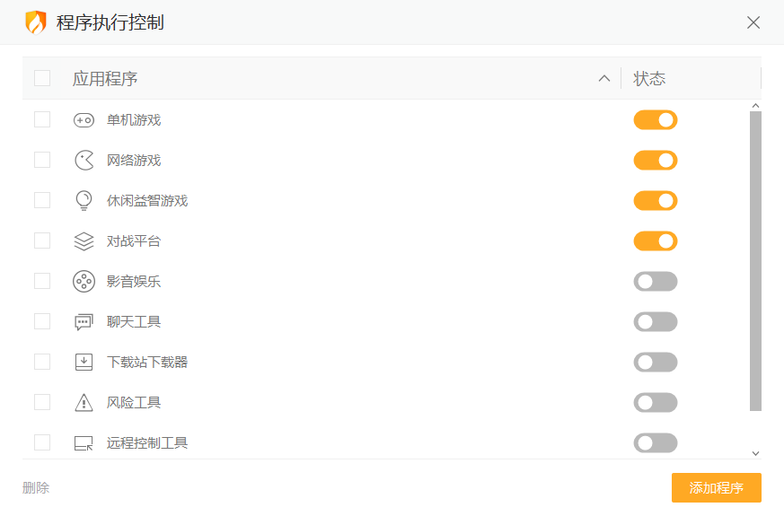
Task: Click the 添加程序 button
Action: click(716, 488)
